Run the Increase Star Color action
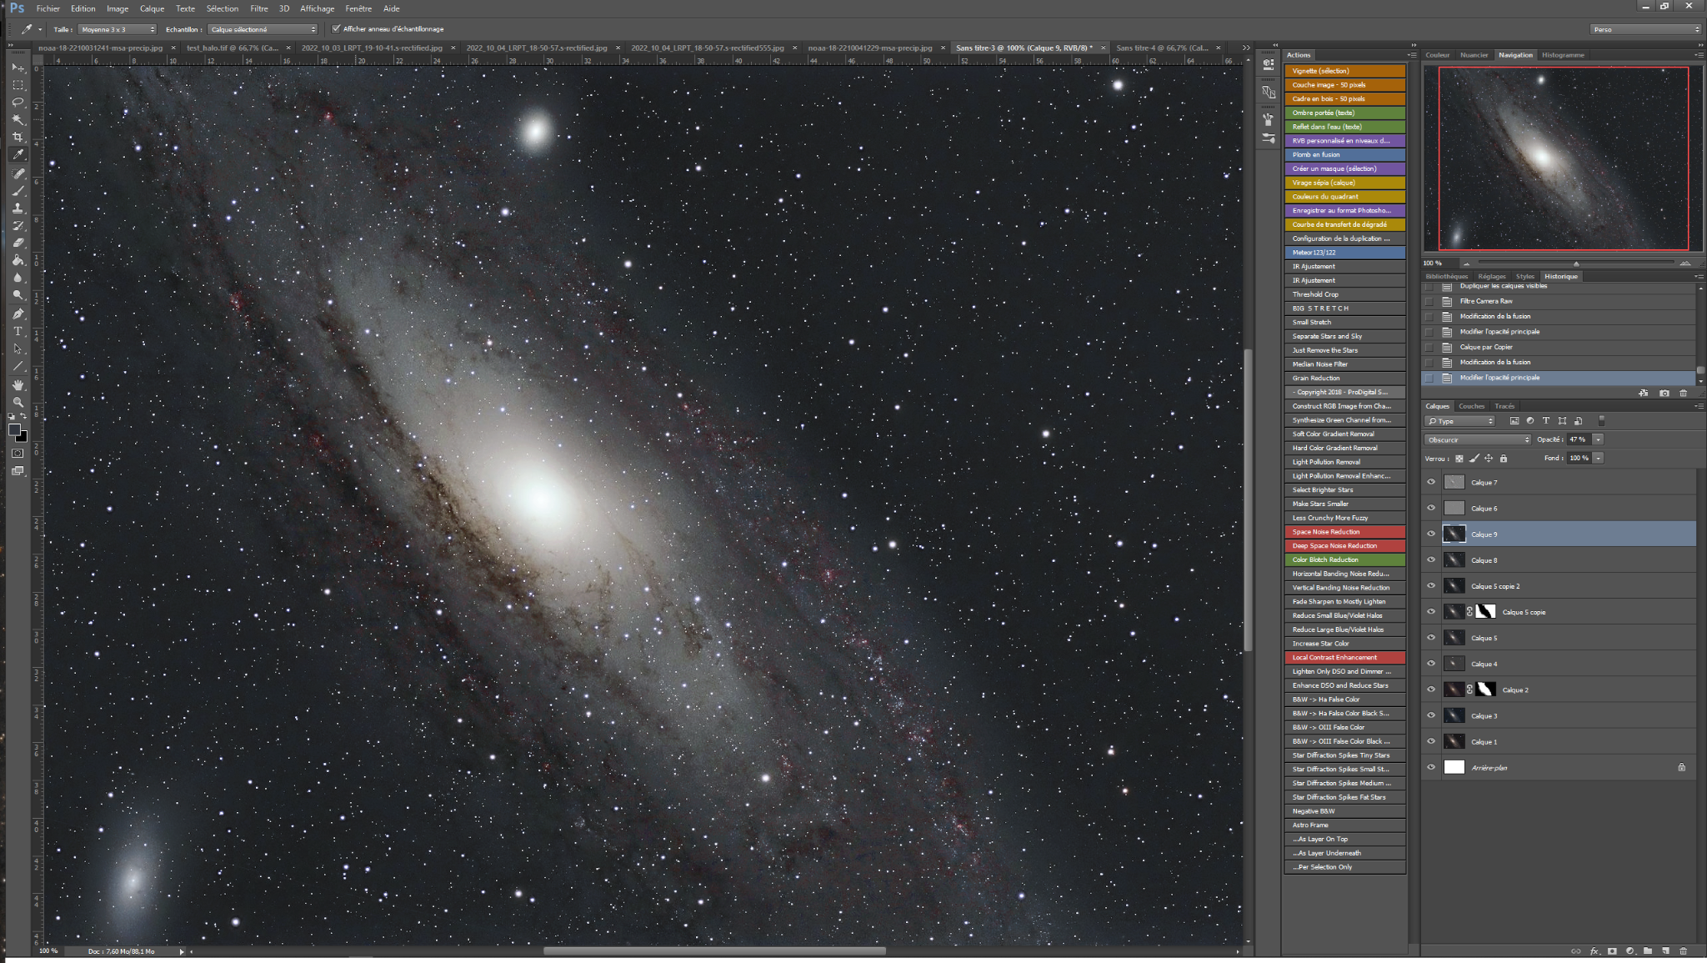Screen dimensions: 1707x963 [1344, 644]
